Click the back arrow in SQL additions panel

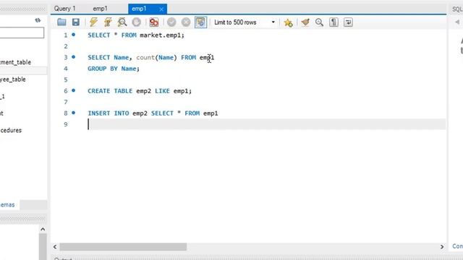[x=457, y=22]
